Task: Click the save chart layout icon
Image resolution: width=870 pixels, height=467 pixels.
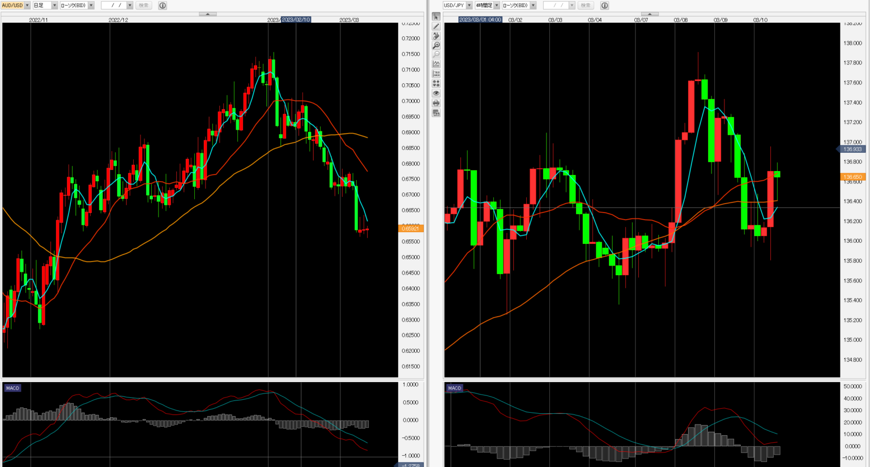Action: click(436, 113)
